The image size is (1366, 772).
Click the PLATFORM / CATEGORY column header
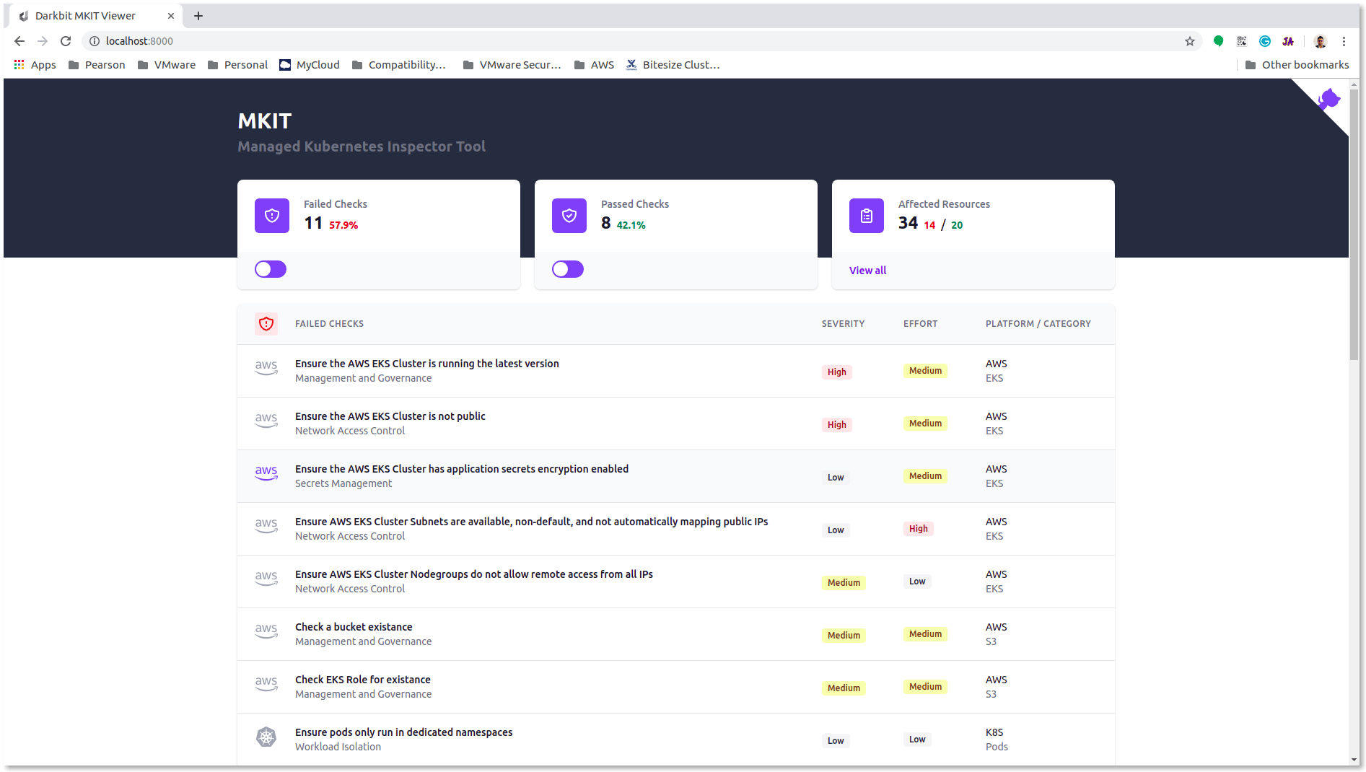click(x=1038, y=324)
